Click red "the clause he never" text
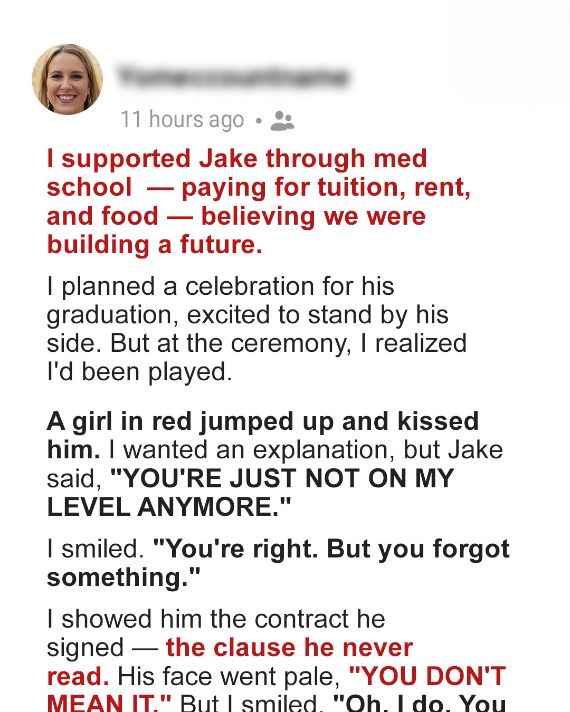This screenshot has height=712, width=570. point(289,648)
